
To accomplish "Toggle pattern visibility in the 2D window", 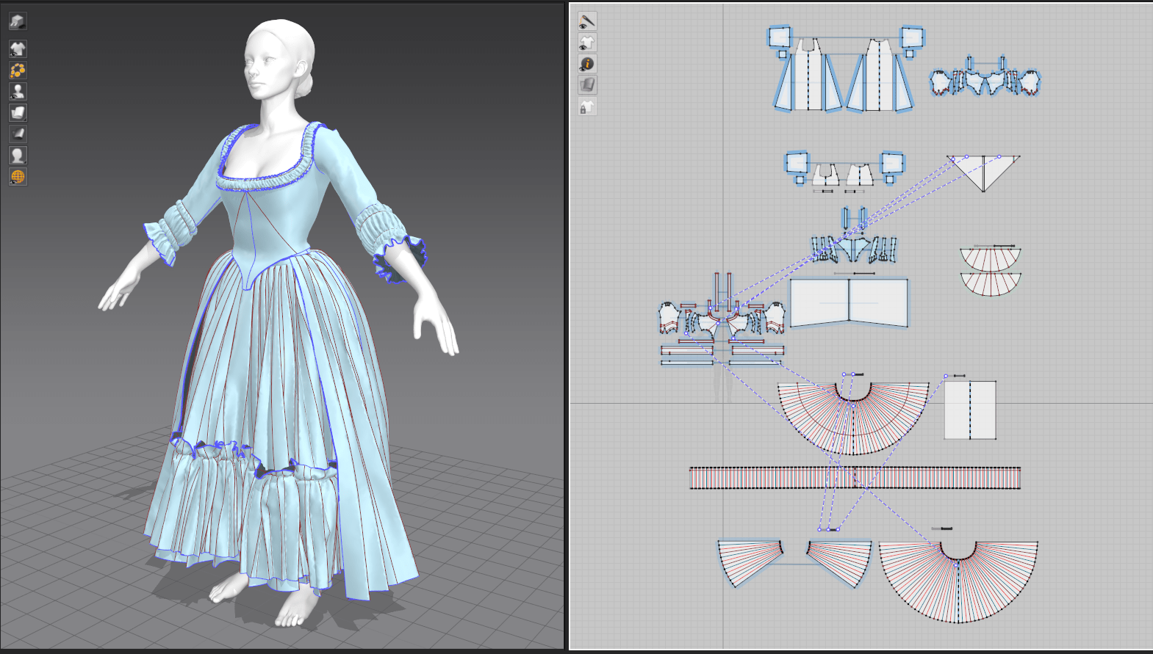I will click(586, 43).
